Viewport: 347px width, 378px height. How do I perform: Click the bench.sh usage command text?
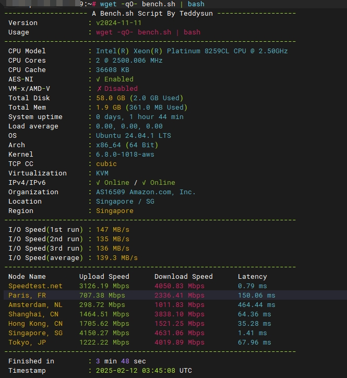click(x=148, y=32)
